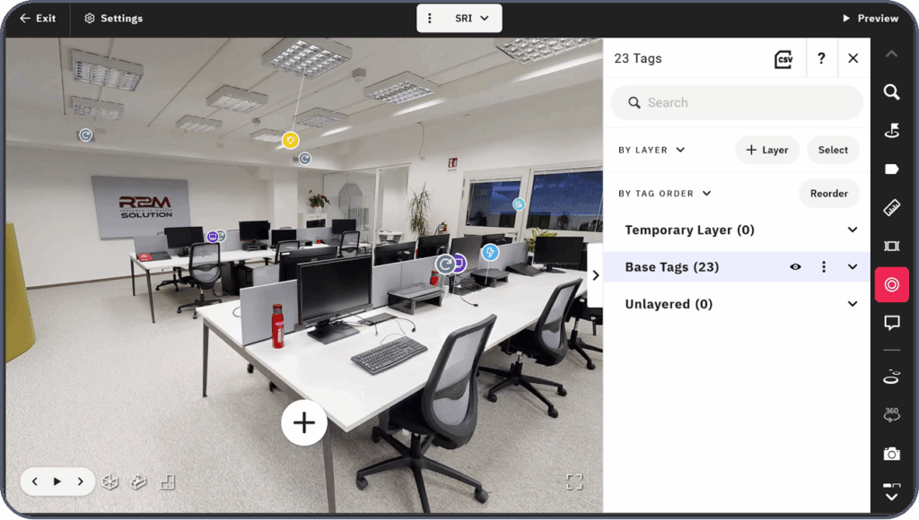Image resolution: width=919 pixels, height=520 pixels.
Task: Play the highlight reel tour
Action: [x=57, y=481]
